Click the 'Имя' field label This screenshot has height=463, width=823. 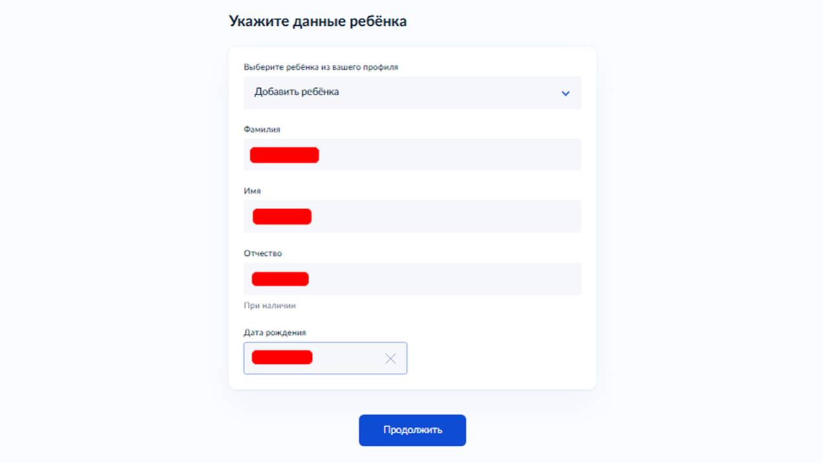(252, 191)
